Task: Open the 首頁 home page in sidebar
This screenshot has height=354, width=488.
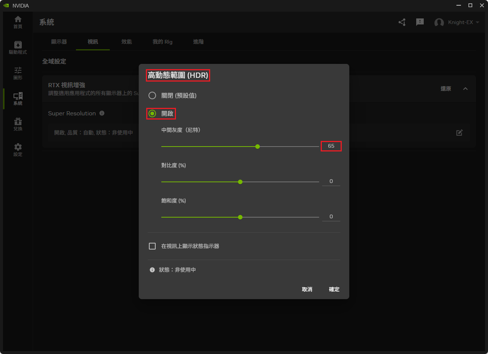Action: click(x=18, y=22)
